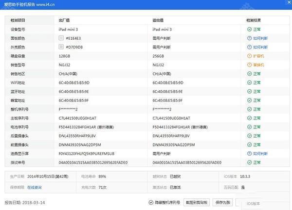The width and height of the screenshot is (292, 210).
Task: Open 如何判断 link in 外壳颜色 row
Action: pos(260,47)
